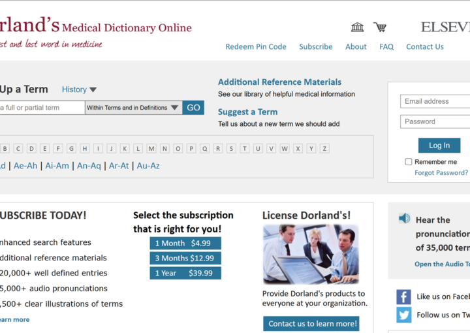Click the speaker audio pronunciation icon
This screenshot has height=333, width=470.
pyautogui.click(x=404, y=218)
